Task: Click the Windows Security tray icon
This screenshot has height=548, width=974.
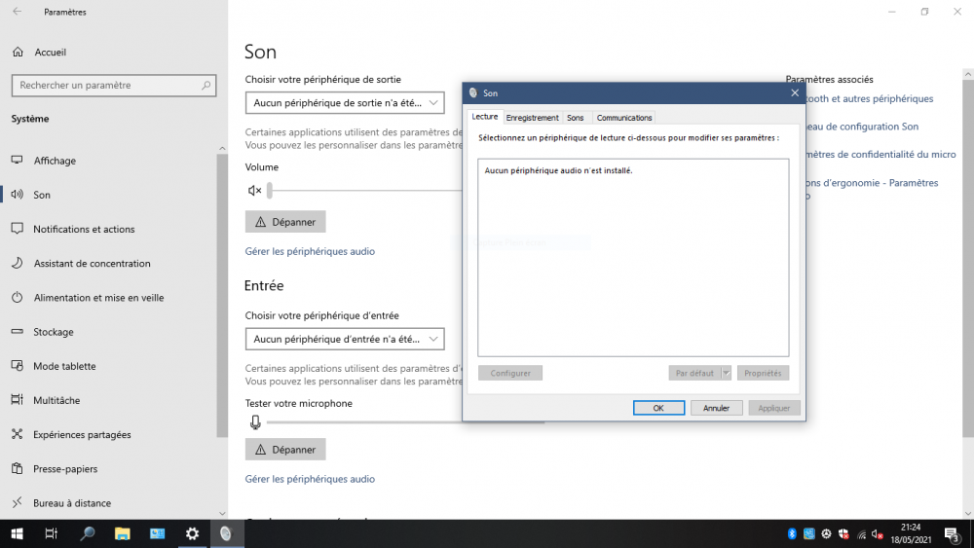Action: pyautogui.click(x=843, y=534)
